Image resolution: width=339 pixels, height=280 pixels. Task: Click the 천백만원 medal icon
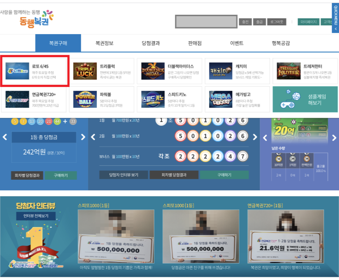[x=307, y=158]
